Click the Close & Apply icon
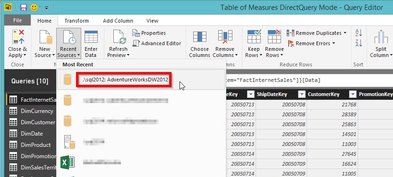This screenshot has width=393, height=177. click(x=18, y=37)
